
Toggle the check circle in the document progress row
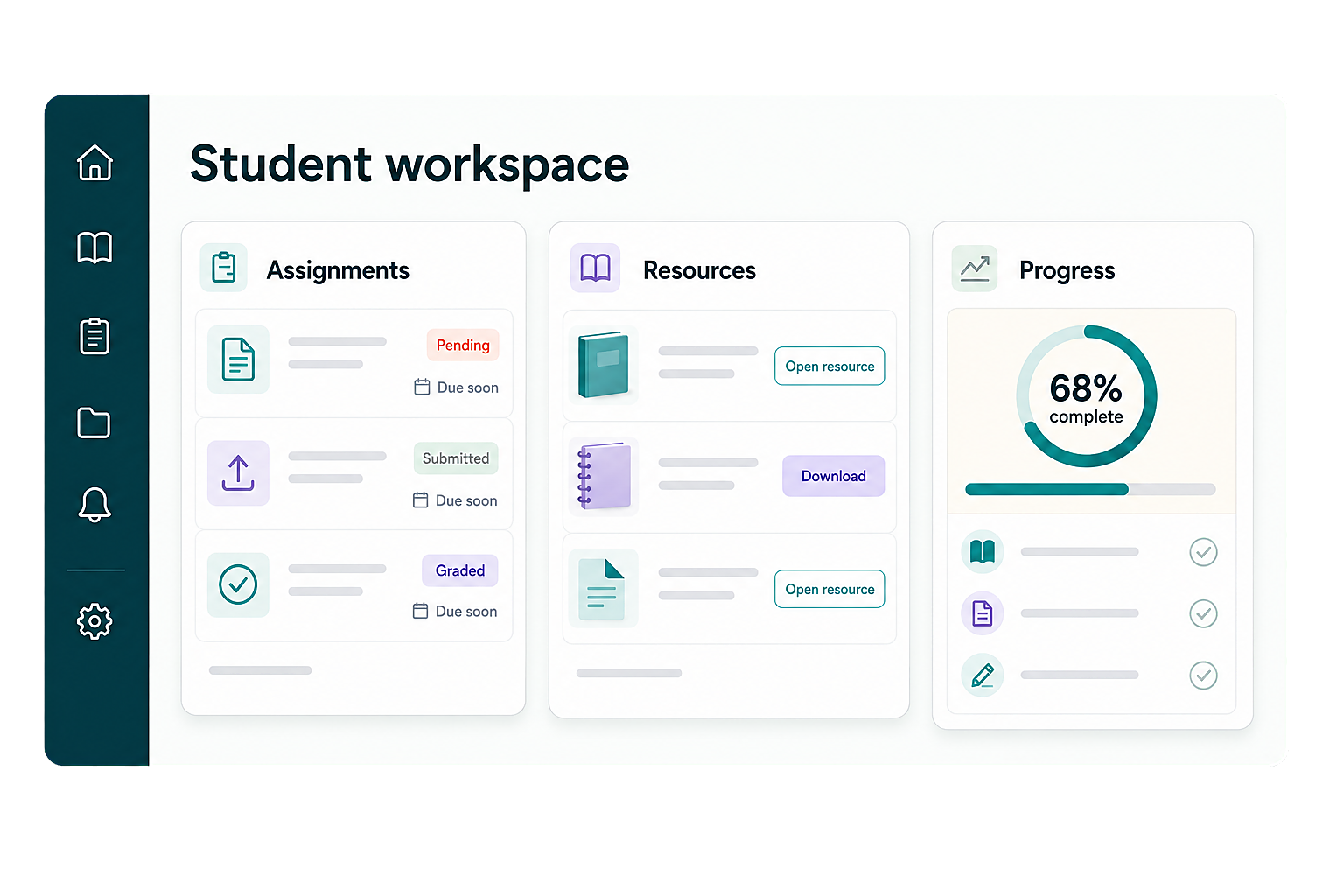tap(1204, 613)
